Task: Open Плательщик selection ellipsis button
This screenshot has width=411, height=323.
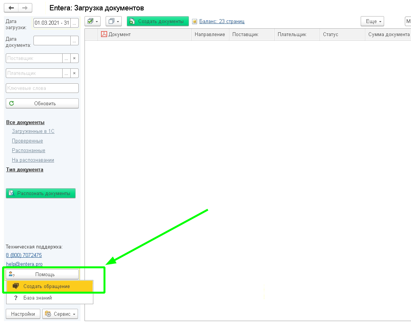Action: [66, 73]
